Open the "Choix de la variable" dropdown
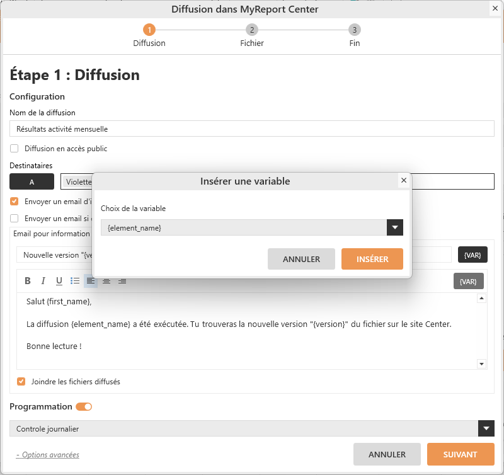 395,227
